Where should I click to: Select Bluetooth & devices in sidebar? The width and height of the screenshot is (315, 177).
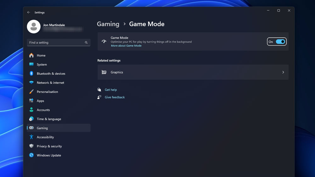pyautogui.click(x=59, y=73)
